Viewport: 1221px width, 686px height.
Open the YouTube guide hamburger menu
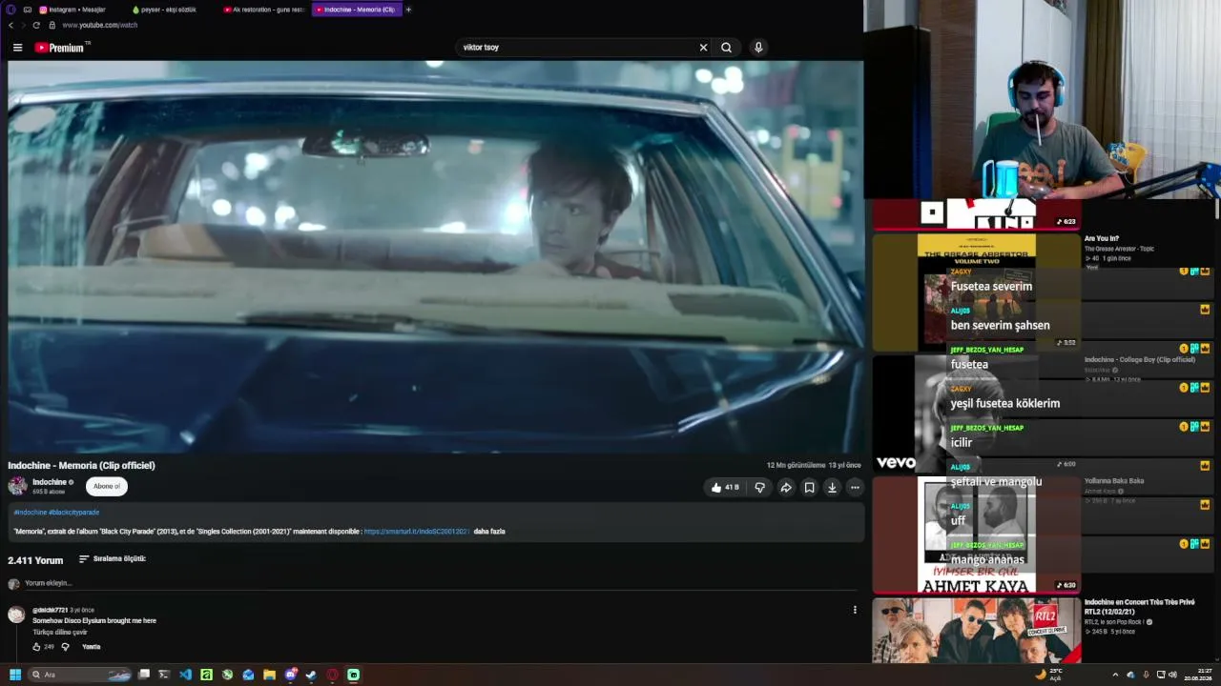point(17,48)
